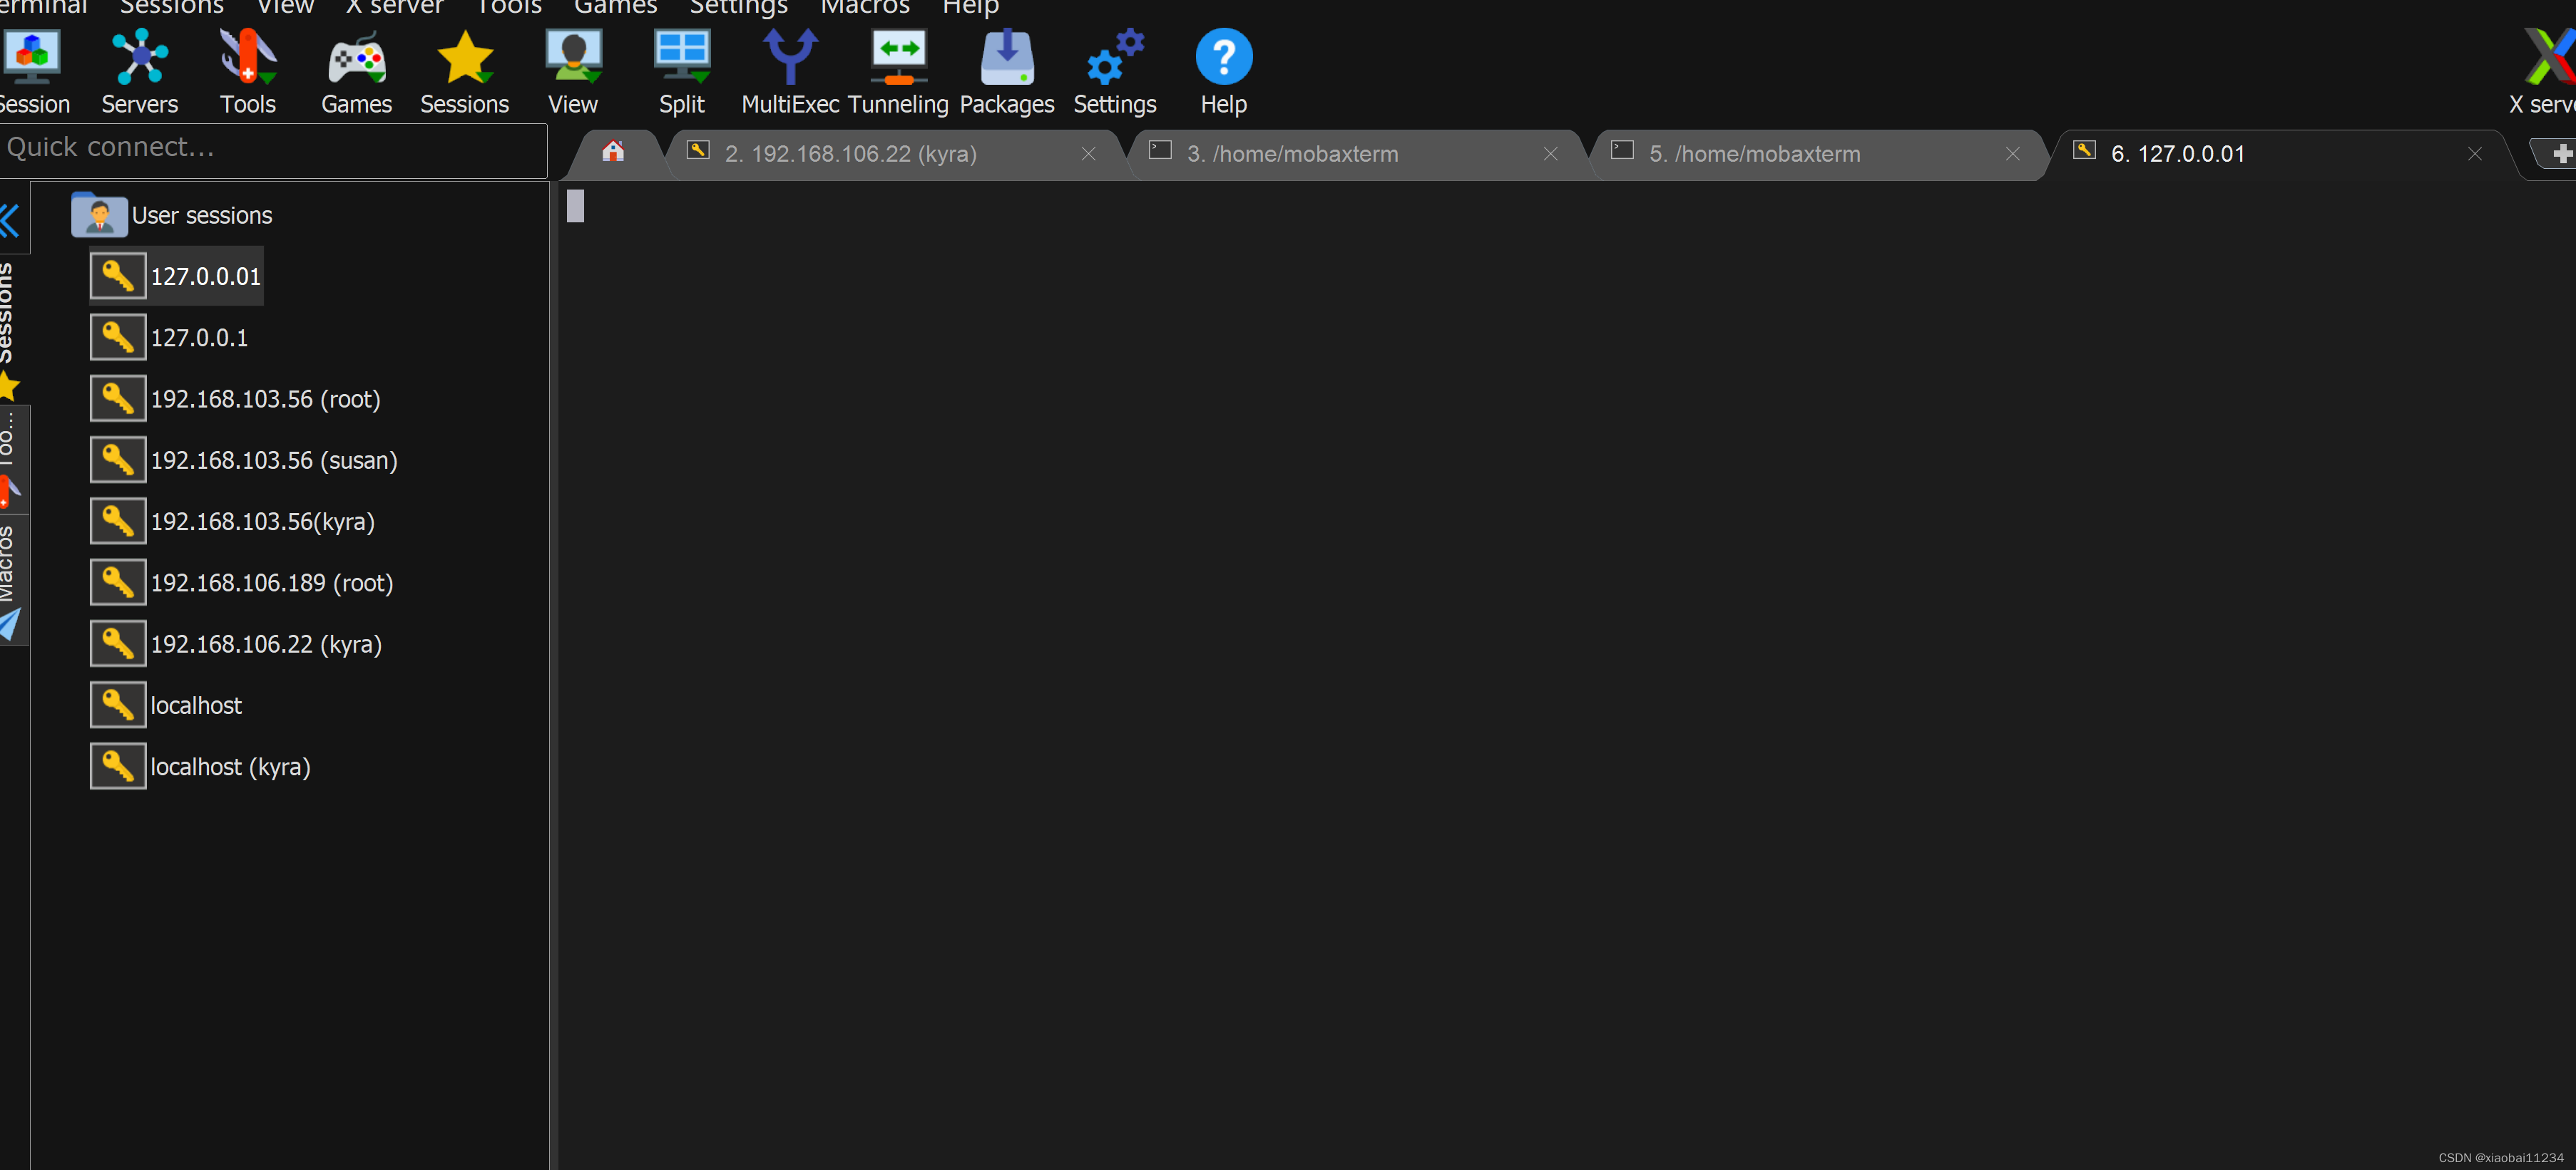Select the localhost session
Viewport: 2576px width, 1170px height.
(196, 705)
